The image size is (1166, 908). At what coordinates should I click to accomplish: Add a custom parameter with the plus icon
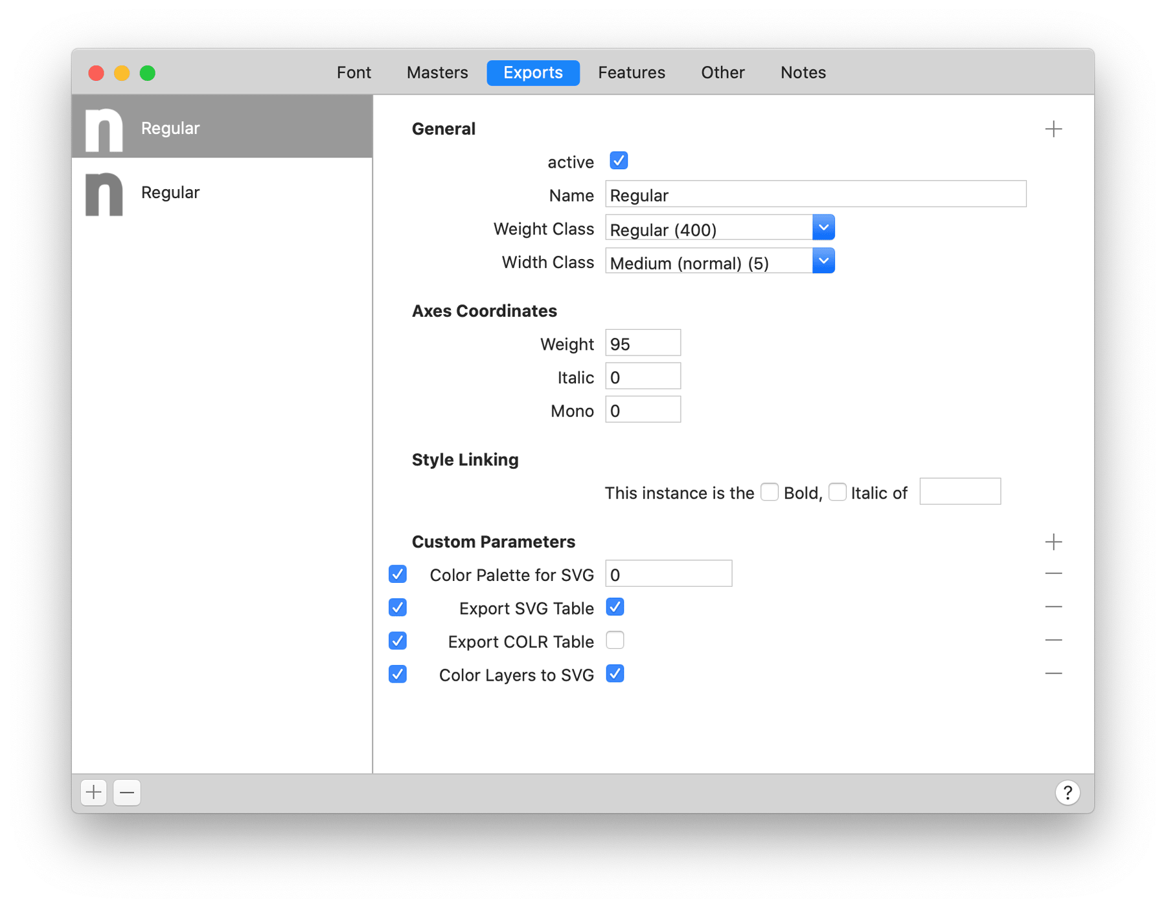click(1053, 541)
